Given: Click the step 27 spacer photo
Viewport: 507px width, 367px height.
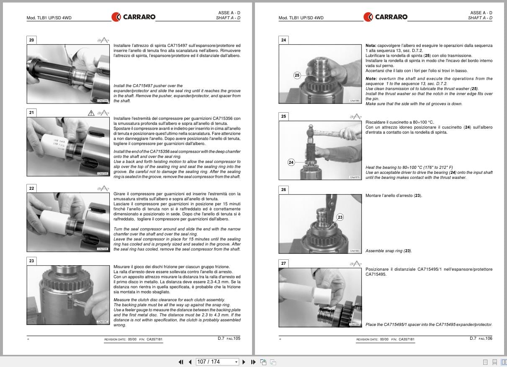Looking at the screenshot, I should [320, 297].
